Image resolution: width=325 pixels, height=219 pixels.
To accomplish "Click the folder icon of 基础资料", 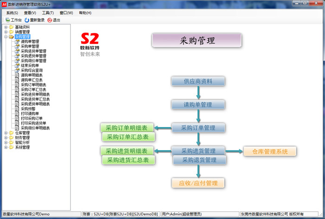I will (12, 27).
